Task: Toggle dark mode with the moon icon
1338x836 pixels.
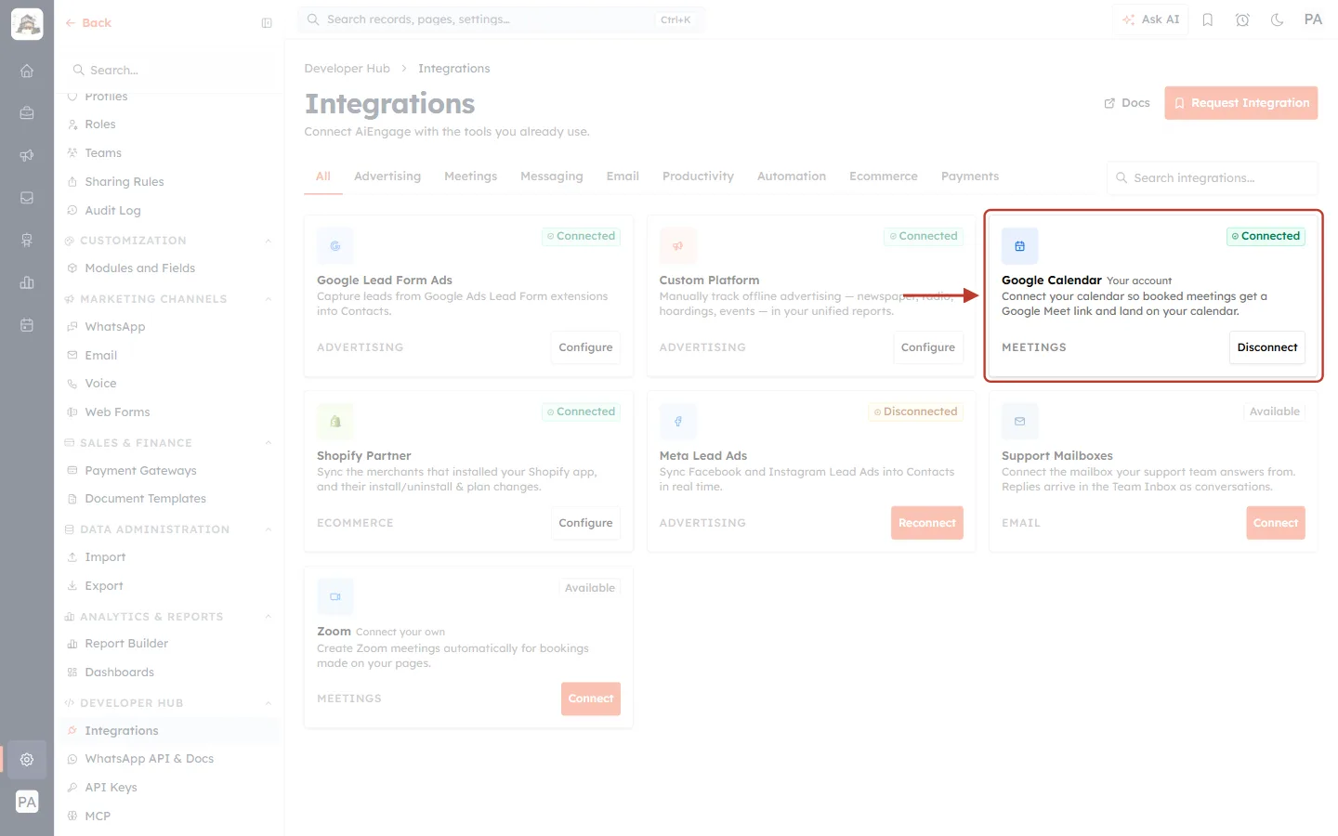Action: pos(1278,20)
